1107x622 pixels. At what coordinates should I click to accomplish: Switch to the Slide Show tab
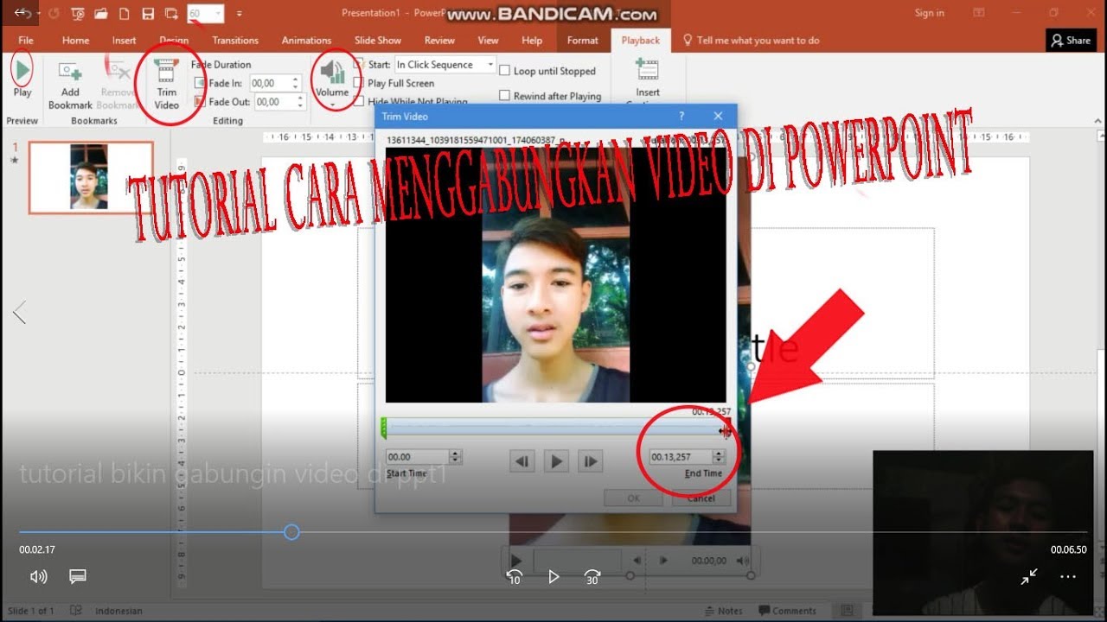pyautogui.click(x=378, y=40)
